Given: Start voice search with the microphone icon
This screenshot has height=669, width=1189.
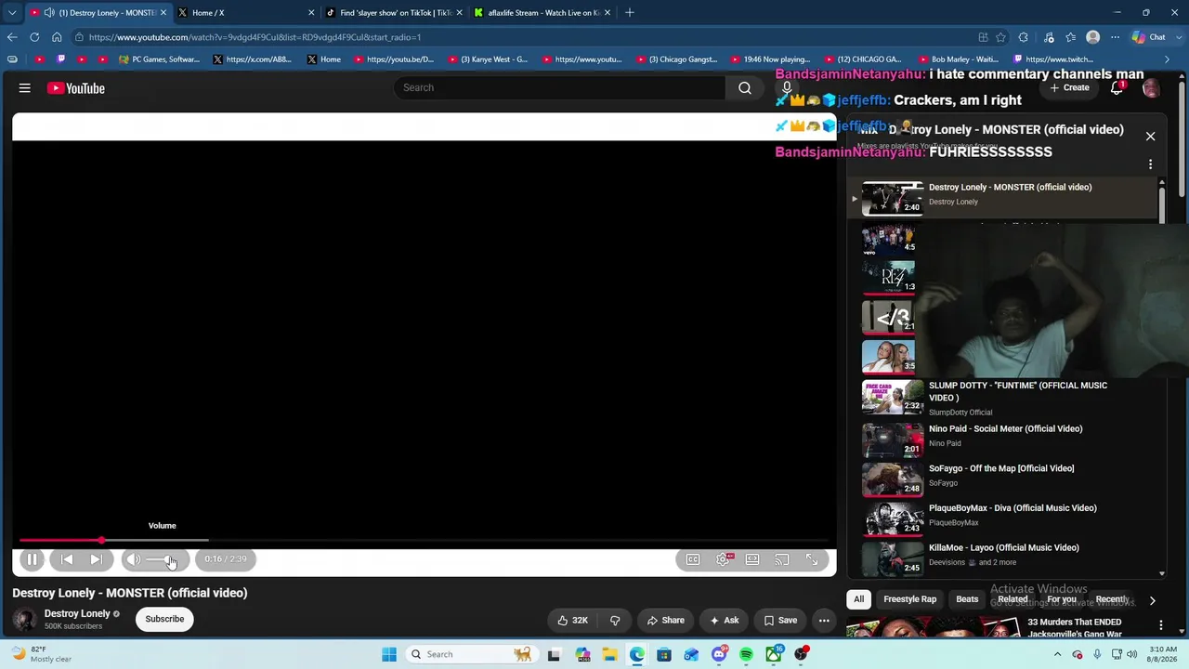Looking at the screenshot, I should tap(787, 87).
